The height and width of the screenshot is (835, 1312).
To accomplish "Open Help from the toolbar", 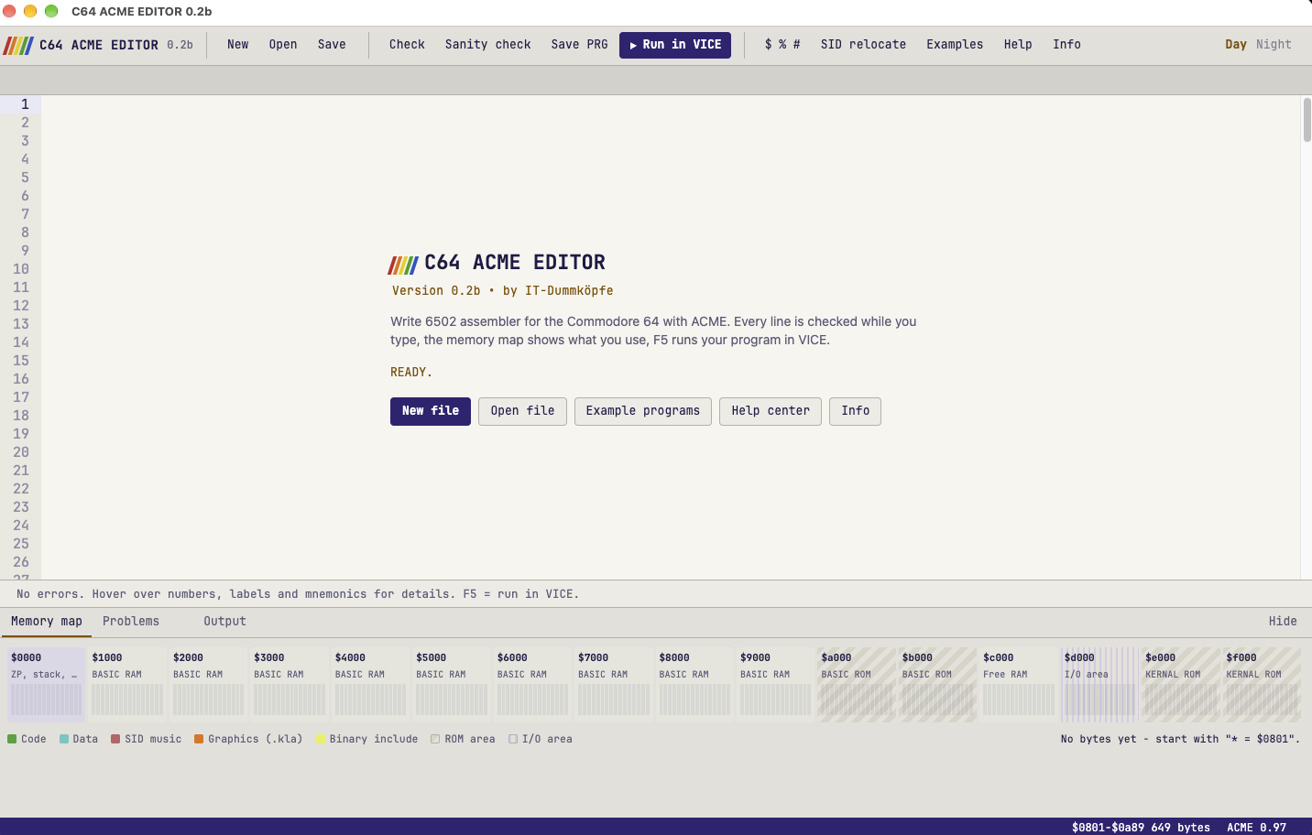I will click(x=1018, y=45).
